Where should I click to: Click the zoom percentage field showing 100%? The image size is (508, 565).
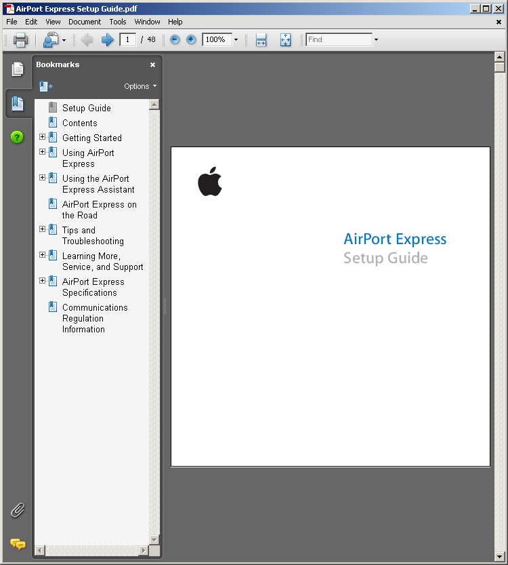click(x=217, y=39)
